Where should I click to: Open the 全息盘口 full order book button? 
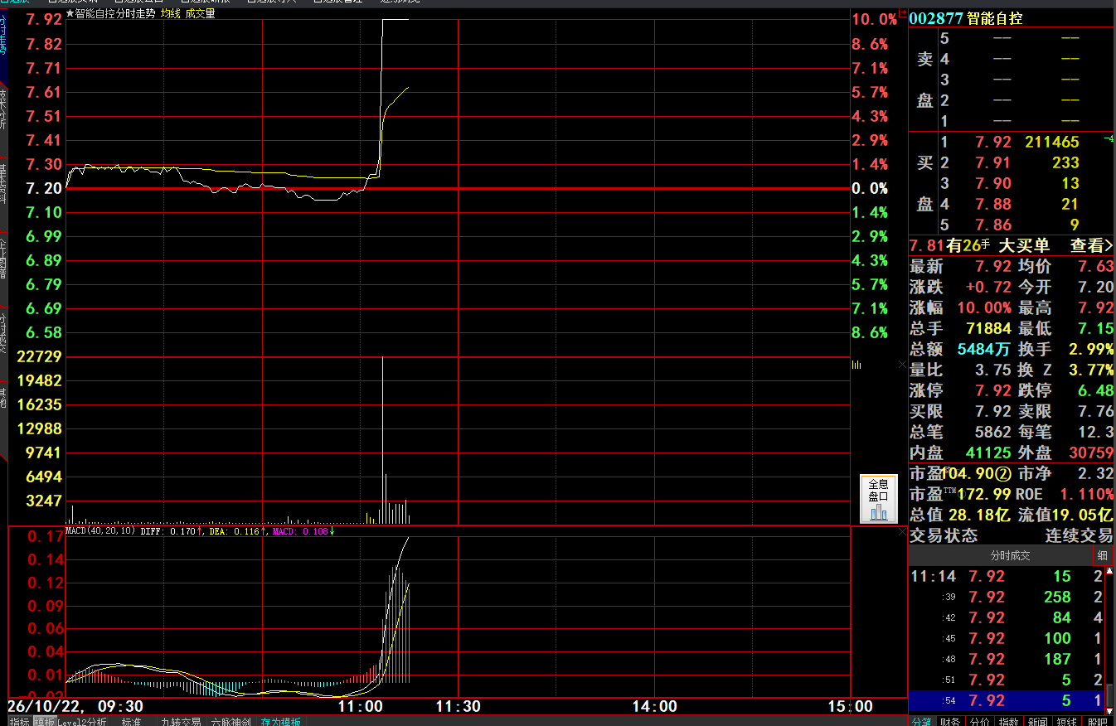878,499
